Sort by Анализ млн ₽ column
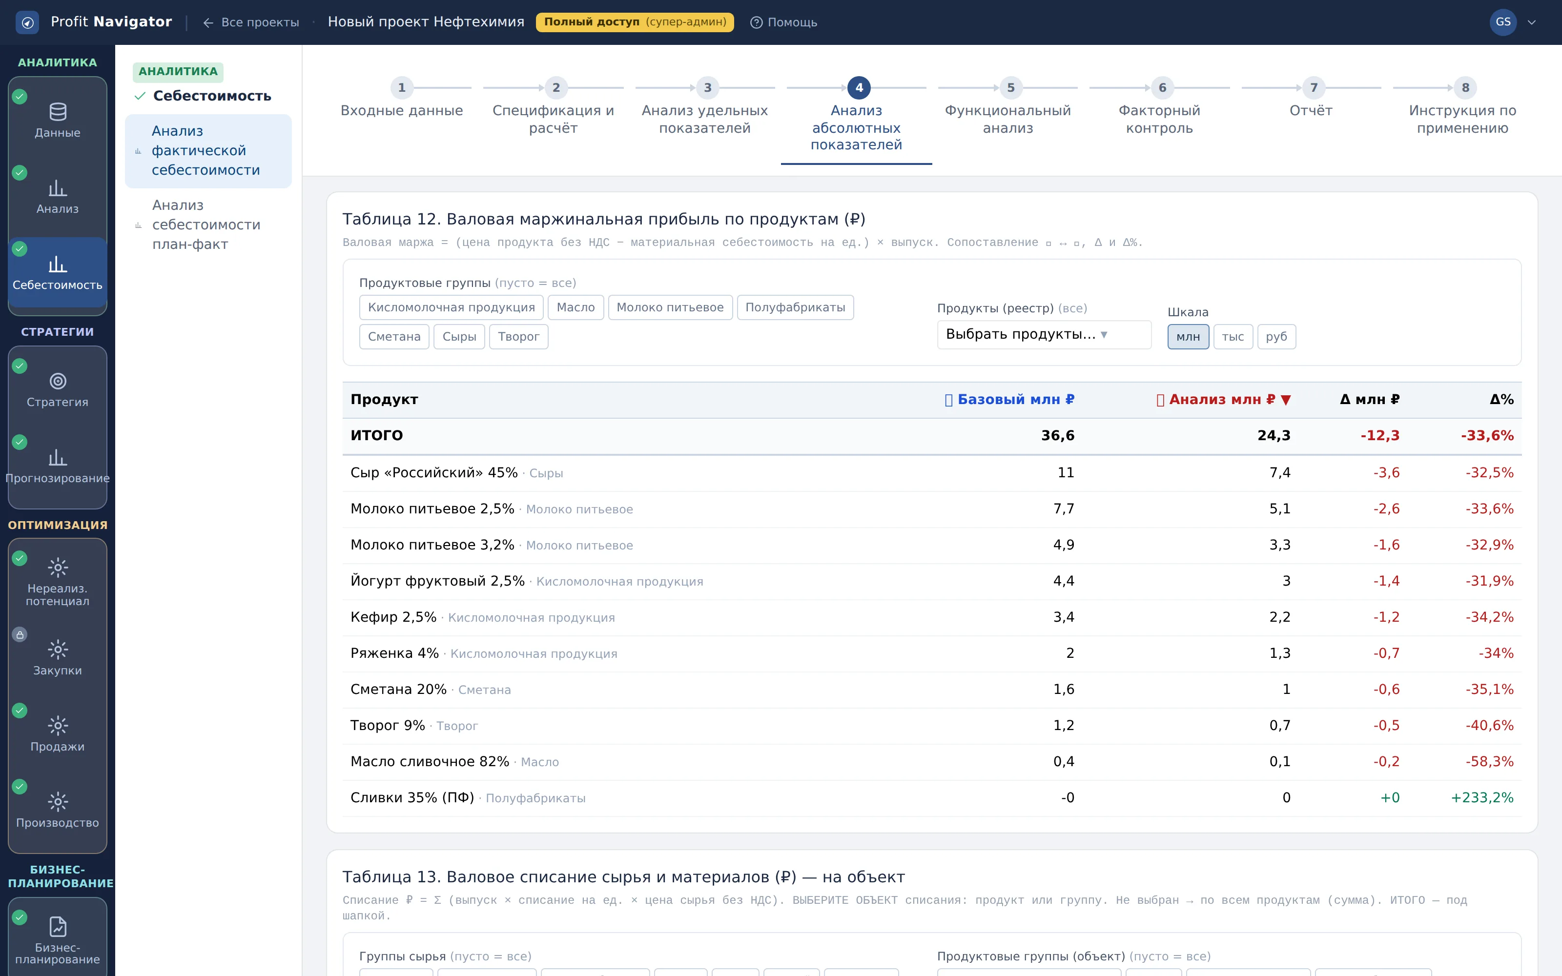The width and height of the screenshot is (1562, 976). (1223, 400)
